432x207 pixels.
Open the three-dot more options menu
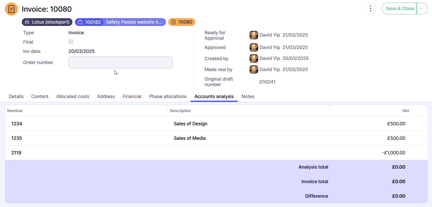pyautogui.click(x=370, y=9)
